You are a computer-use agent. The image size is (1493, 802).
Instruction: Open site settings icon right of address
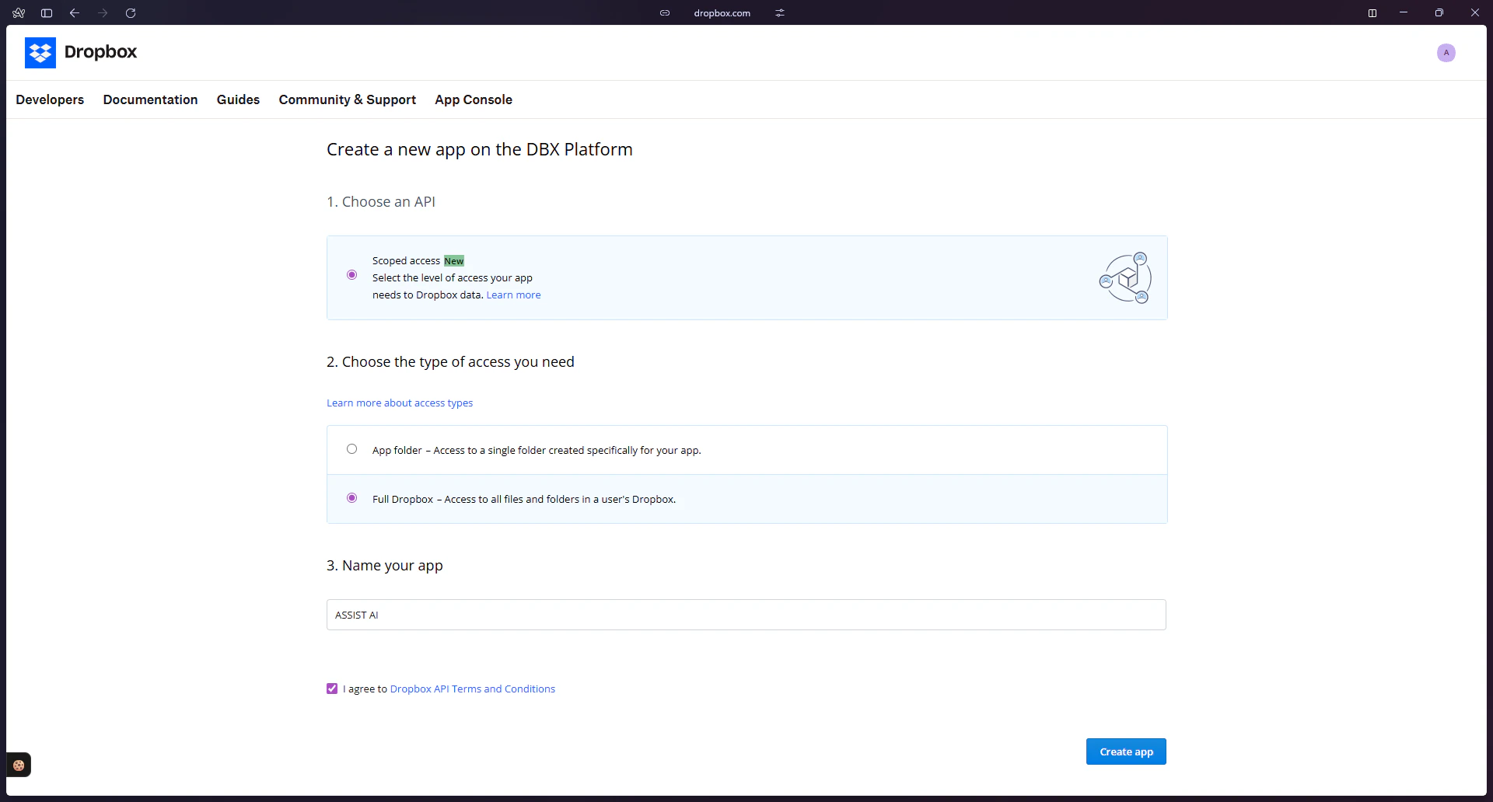coord(780,12)
